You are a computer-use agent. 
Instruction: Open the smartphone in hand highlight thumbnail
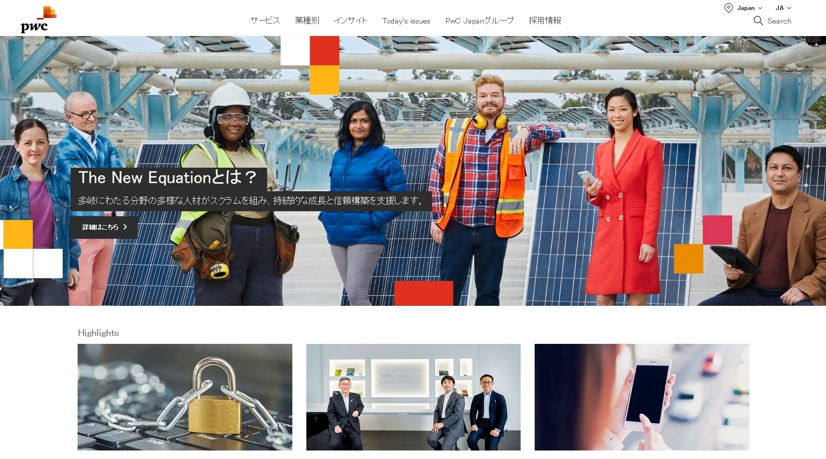pos(642,397)
